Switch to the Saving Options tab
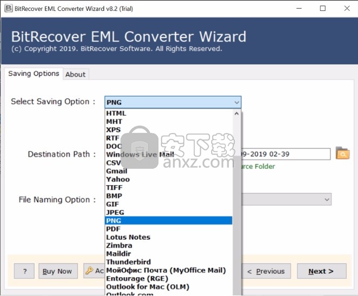This screenshot has height=296, width=358. (33, 74)
